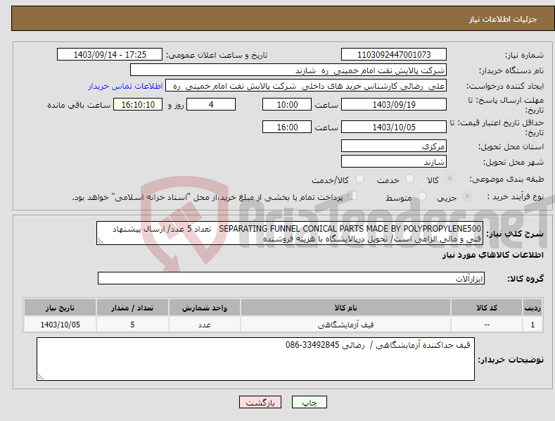The image size is (555, 421).
Task: Select the کالا radio button
Action: [x=449, y=179]
